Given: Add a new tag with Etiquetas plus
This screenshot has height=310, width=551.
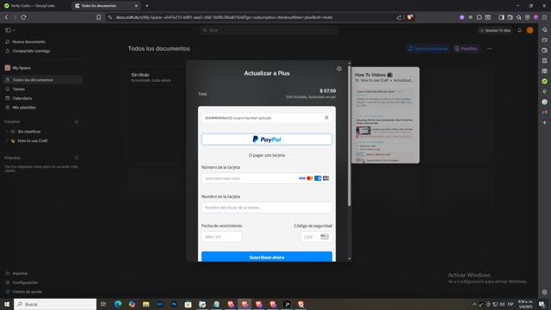Looking at the screenshot, I should pos(77,158).
